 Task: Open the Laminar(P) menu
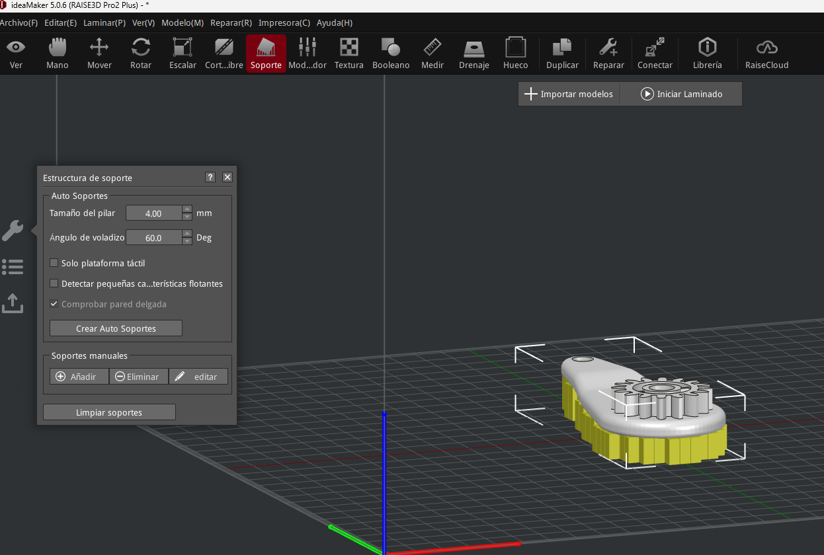104,22
